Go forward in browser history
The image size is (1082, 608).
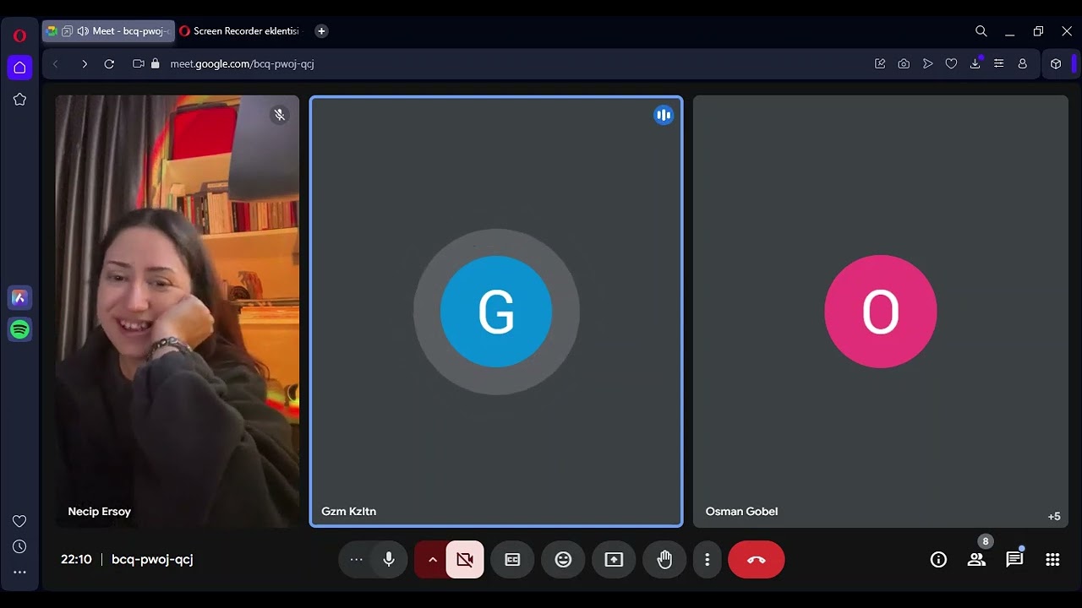click(x=84, y=63)
